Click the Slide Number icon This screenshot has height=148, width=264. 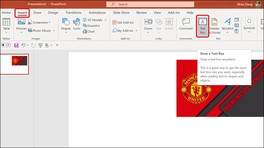click(x=237, y=25)
